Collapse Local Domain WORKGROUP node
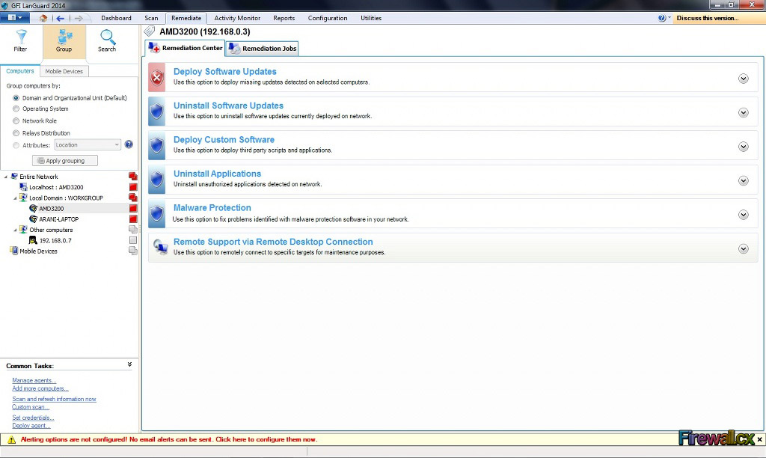 click(x=15, y=198)
